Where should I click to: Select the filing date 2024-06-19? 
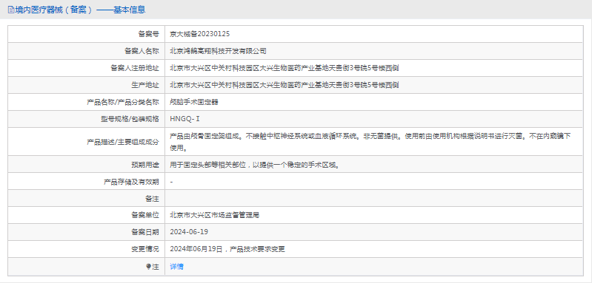point(189,231)
